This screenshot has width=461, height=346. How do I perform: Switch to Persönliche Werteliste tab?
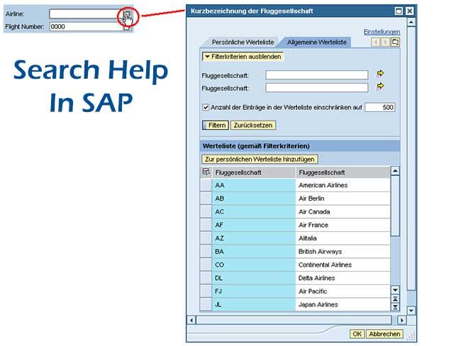[243, 43]
